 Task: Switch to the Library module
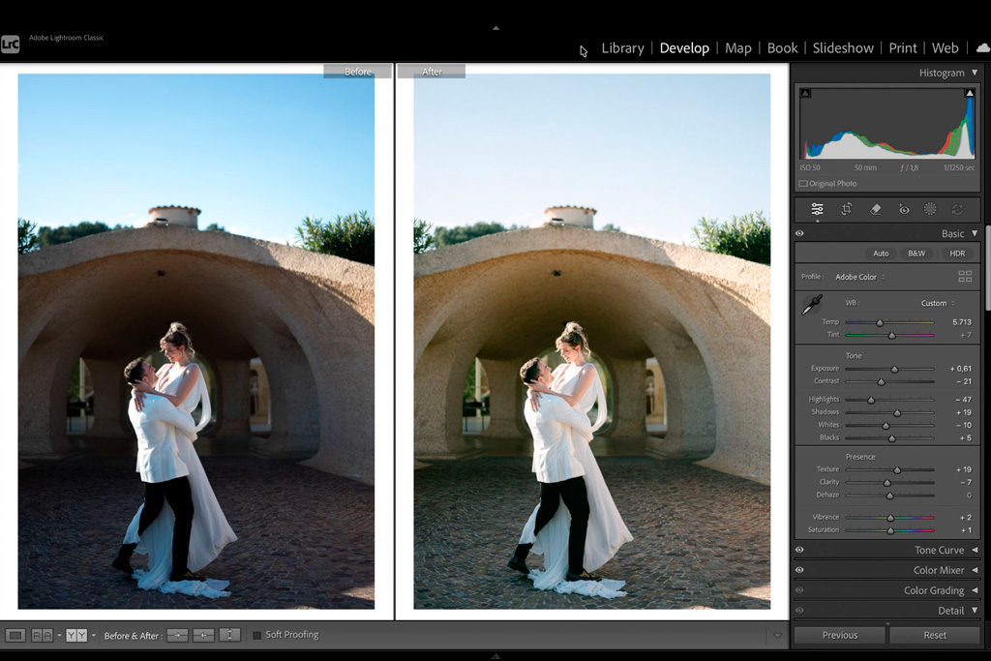pos(622,47)
